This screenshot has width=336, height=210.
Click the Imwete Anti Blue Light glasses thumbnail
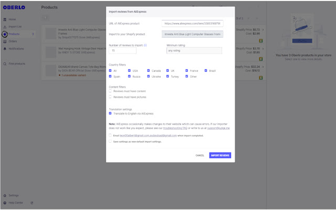(x=51, y=34)
